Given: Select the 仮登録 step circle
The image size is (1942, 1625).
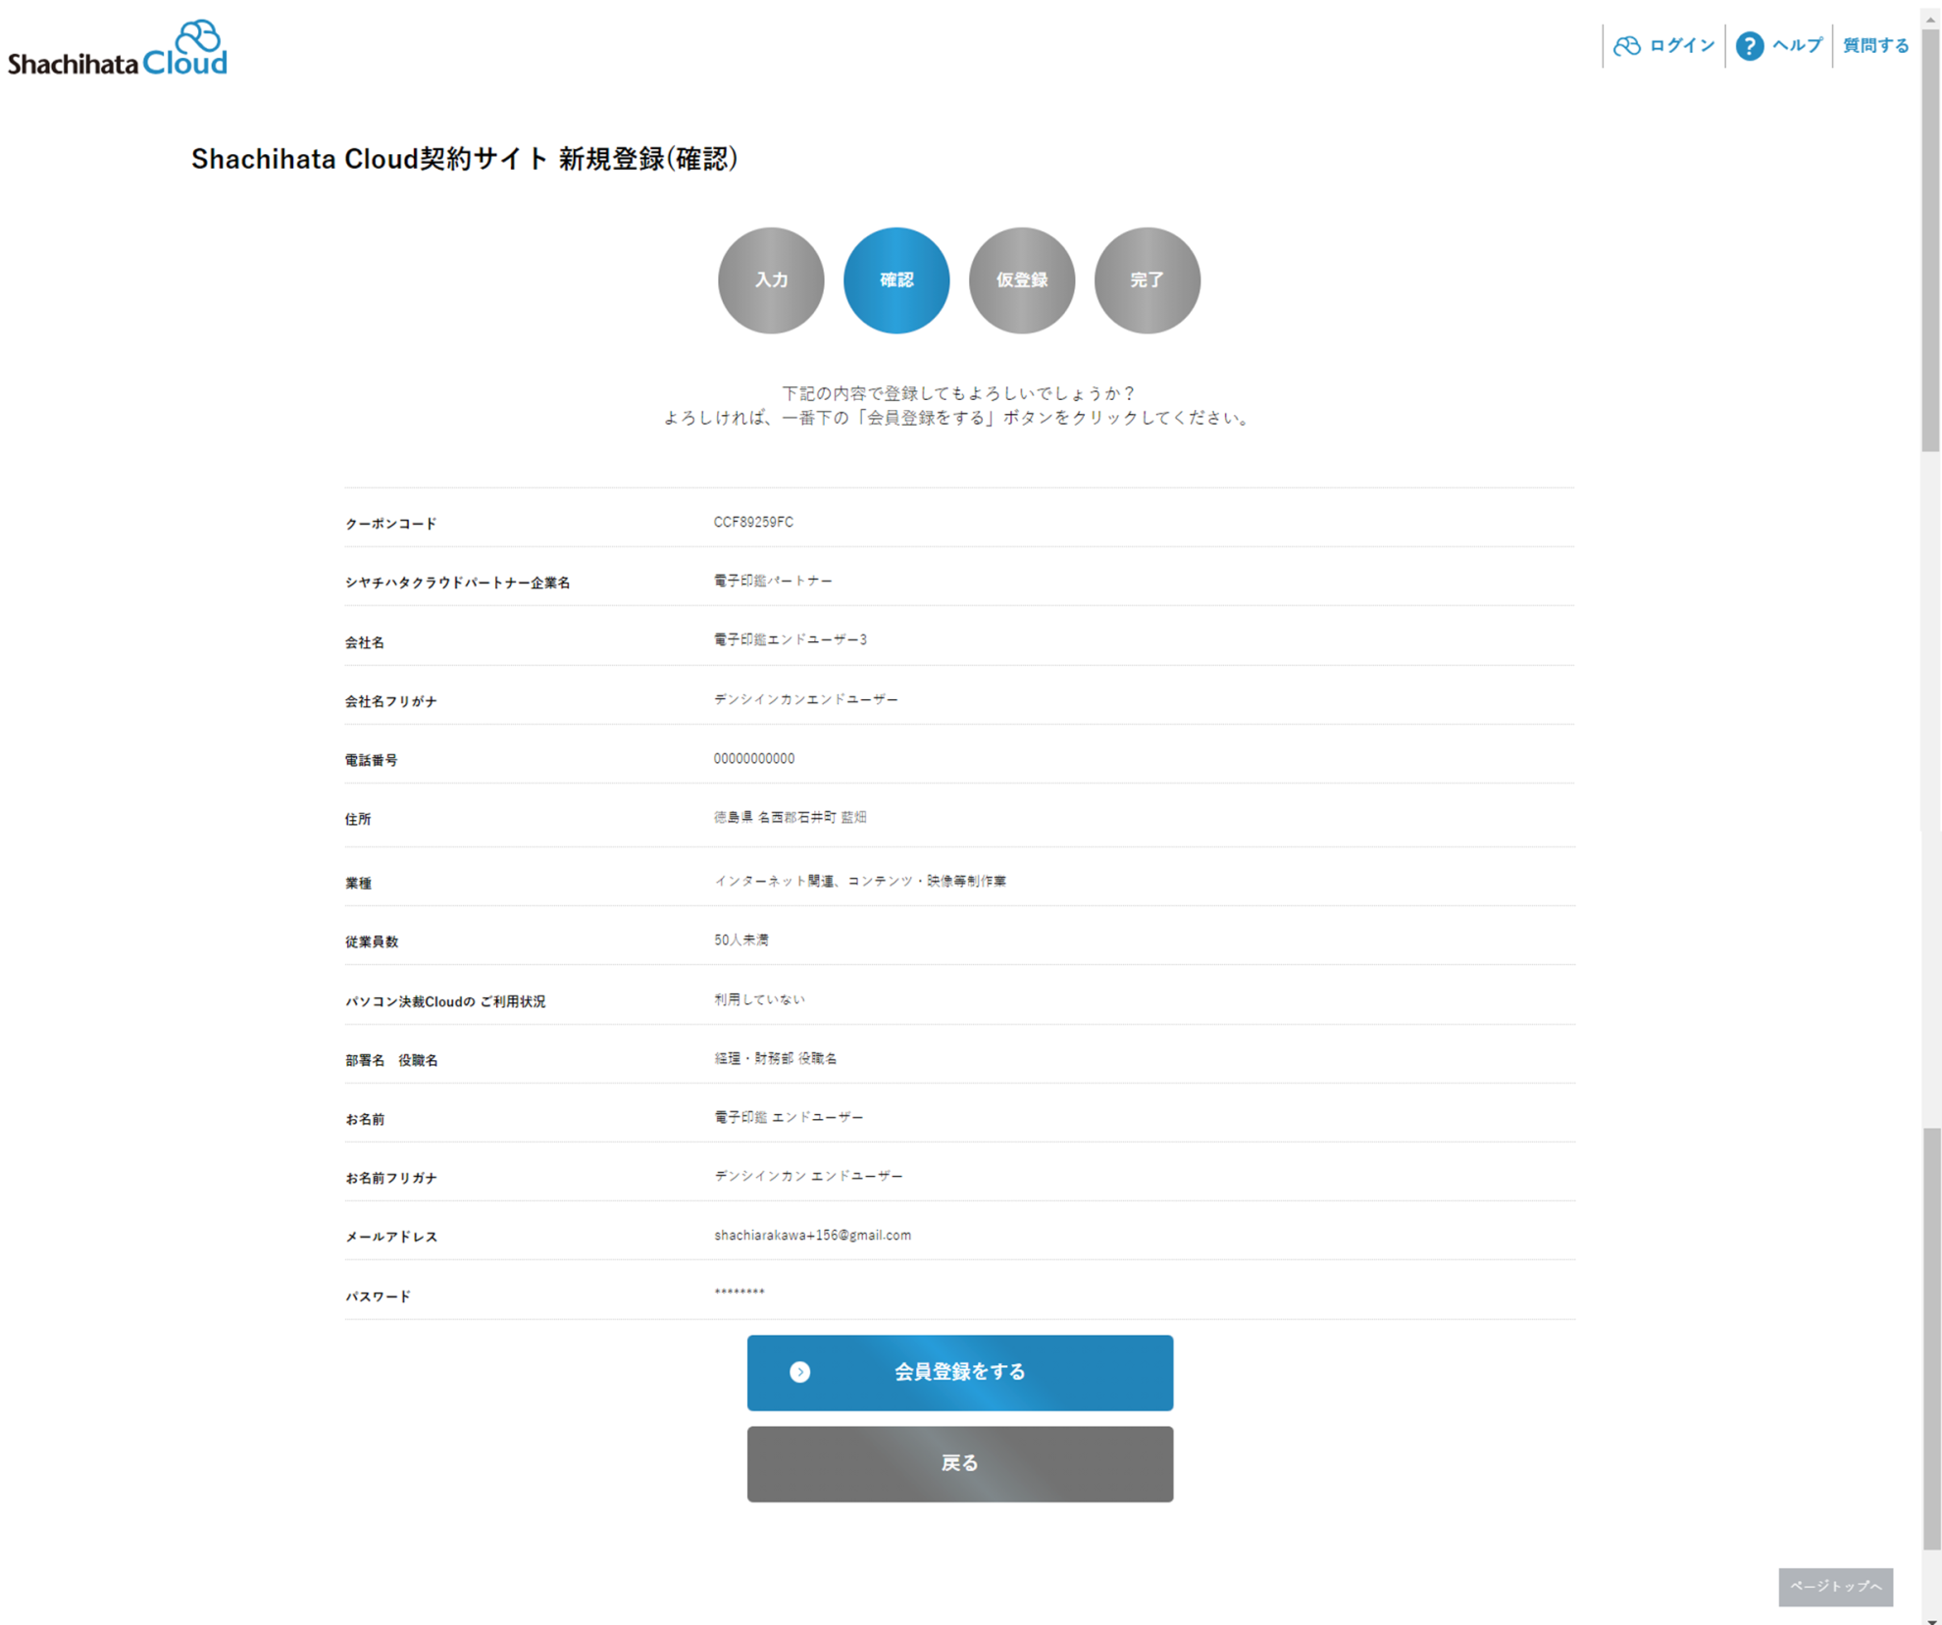Looking at the screenshot, I should point(1022,280).
